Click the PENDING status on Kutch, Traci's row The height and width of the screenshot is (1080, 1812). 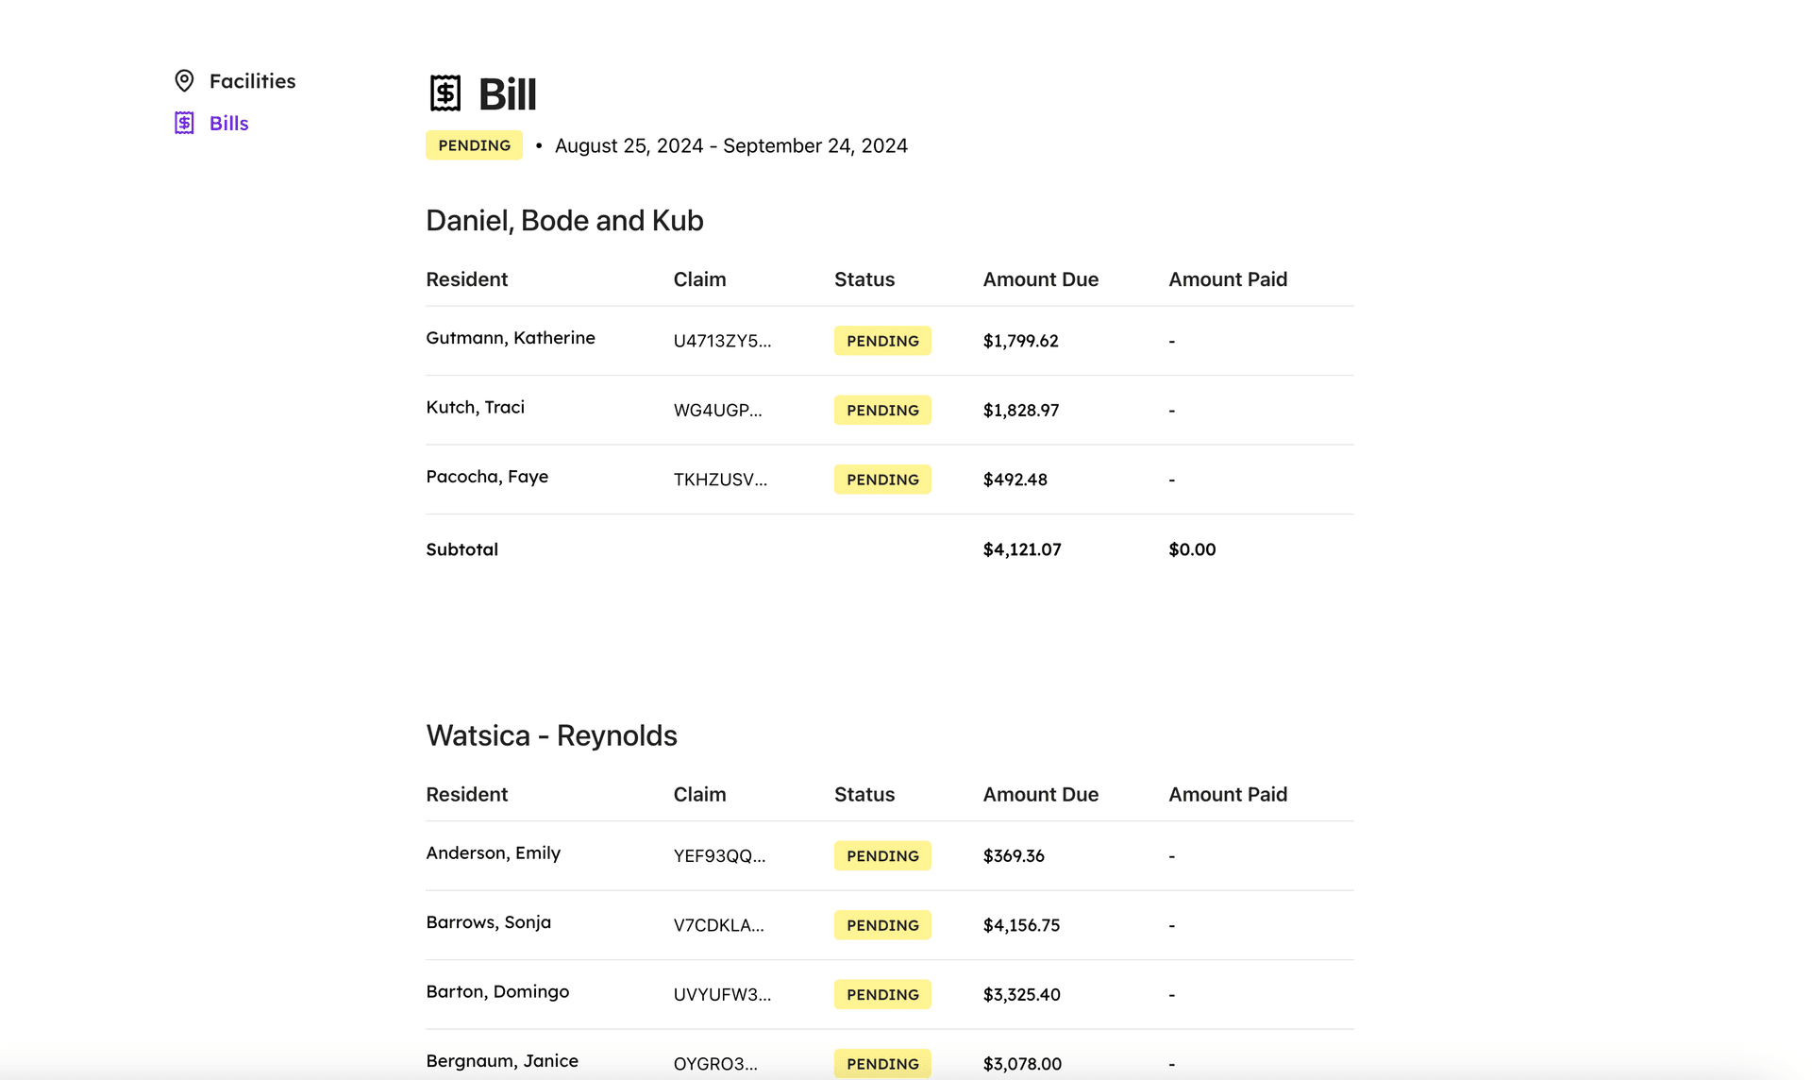(881, 410)
